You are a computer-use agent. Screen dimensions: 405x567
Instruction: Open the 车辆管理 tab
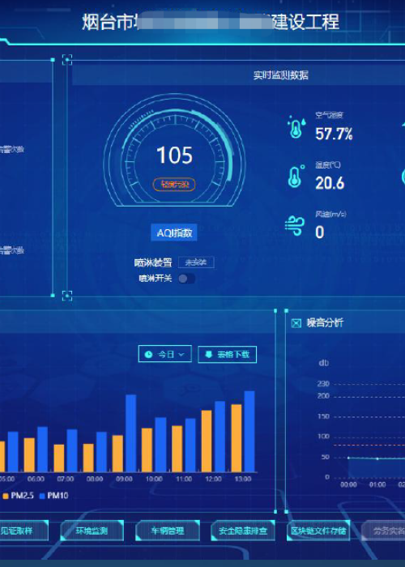tap(168, 531)
